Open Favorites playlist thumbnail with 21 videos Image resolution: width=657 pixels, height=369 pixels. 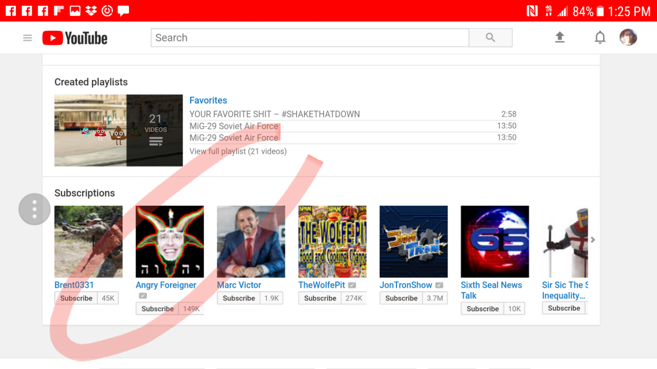point(119,131)
